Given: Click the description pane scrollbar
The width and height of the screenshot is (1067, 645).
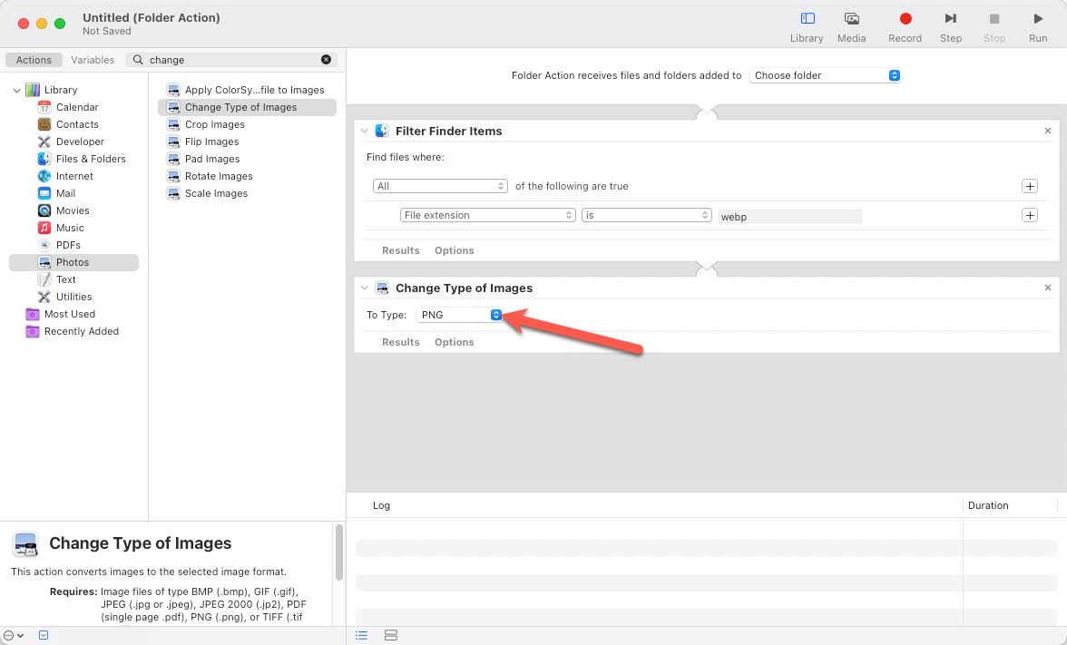Looking at the screenshot, I should (339, 552).
